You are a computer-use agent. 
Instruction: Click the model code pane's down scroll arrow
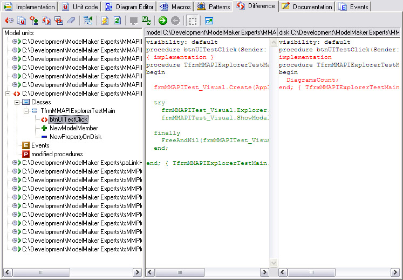click(x=273, y=263)
